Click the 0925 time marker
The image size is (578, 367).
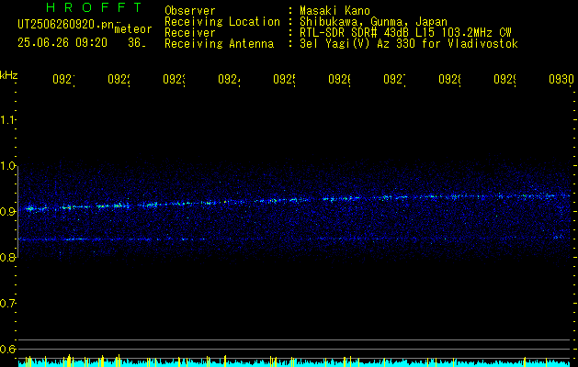click(285, 80)
